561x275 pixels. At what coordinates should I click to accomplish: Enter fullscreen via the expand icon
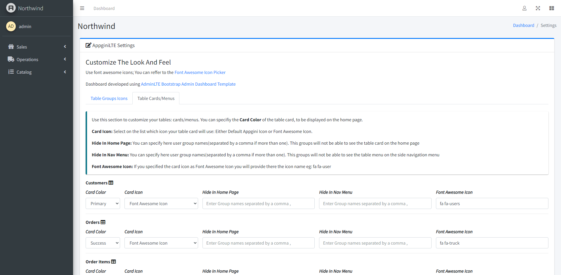pos(538,8)
